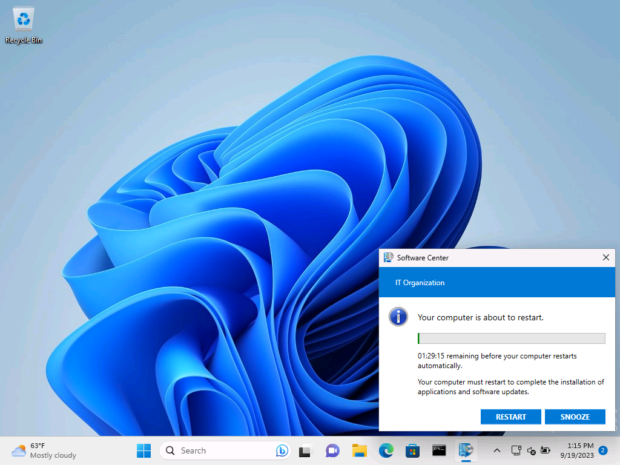Click the muted volume tray icon
The image size is (620, 465).
click(x=531, y=450)
